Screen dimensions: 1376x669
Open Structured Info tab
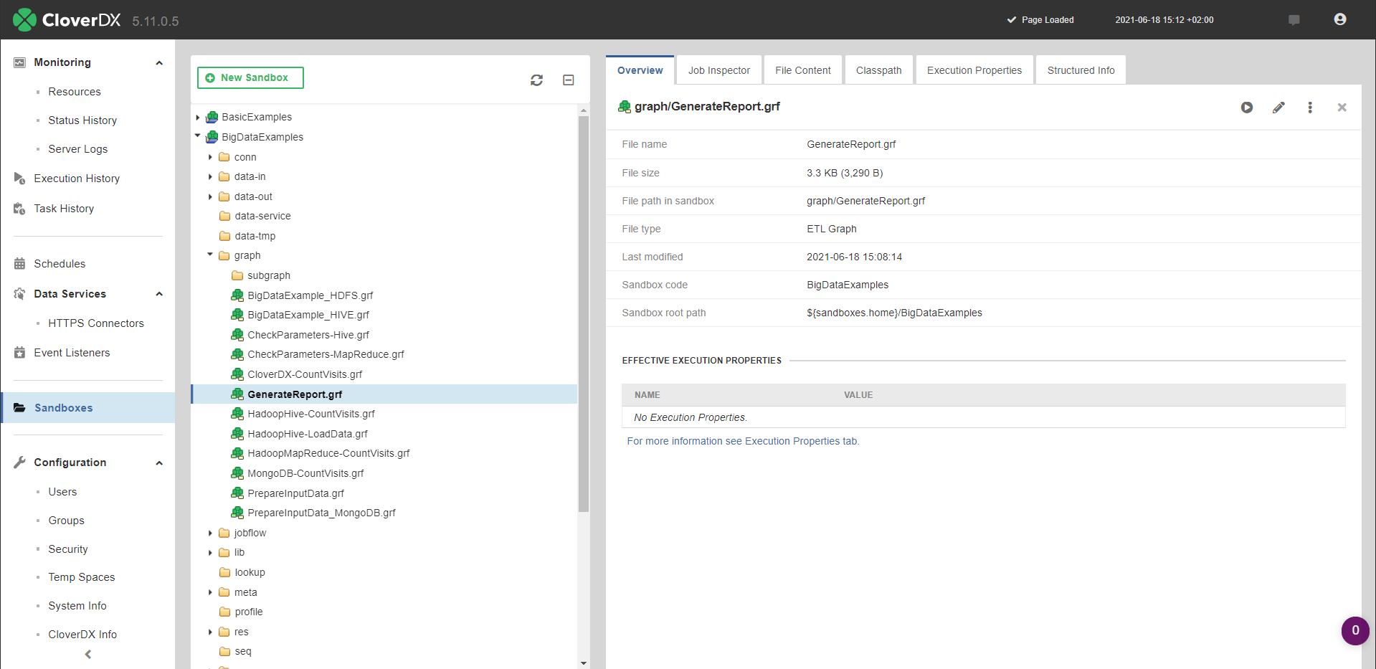click(x=1081, y=70)
